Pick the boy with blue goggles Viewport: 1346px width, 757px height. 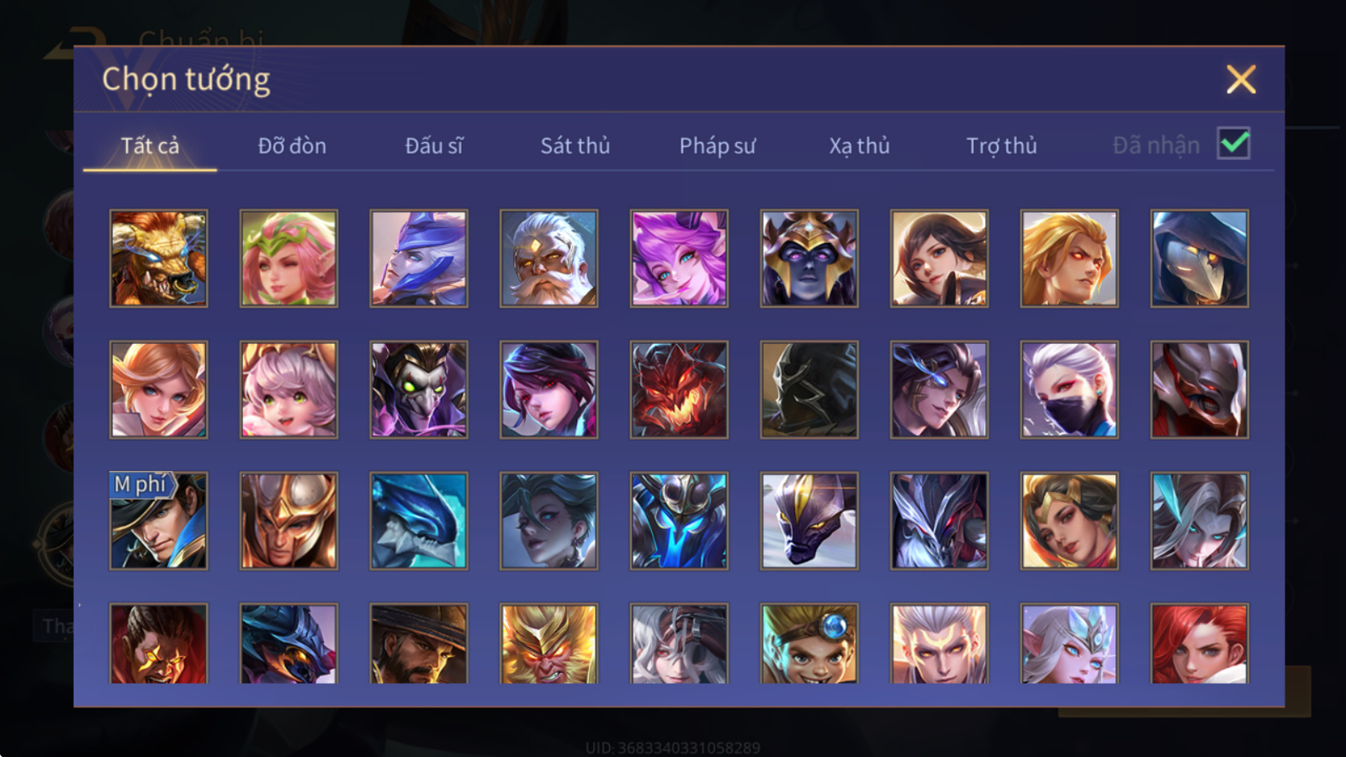[809, 643]
